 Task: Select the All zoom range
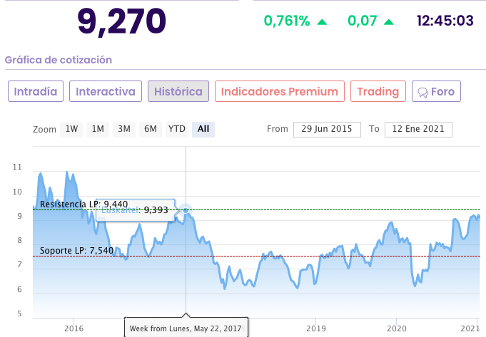[x=203, y=129]
